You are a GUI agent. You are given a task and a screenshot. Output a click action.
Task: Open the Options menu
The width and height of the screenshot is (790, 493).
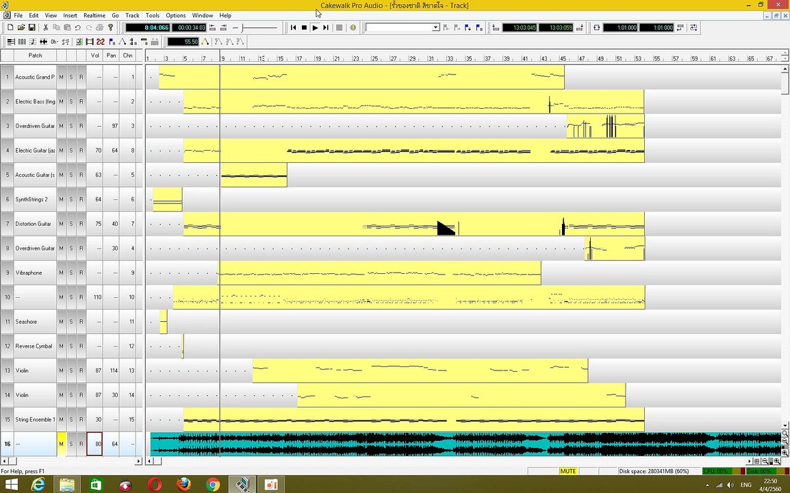[176, 16]
